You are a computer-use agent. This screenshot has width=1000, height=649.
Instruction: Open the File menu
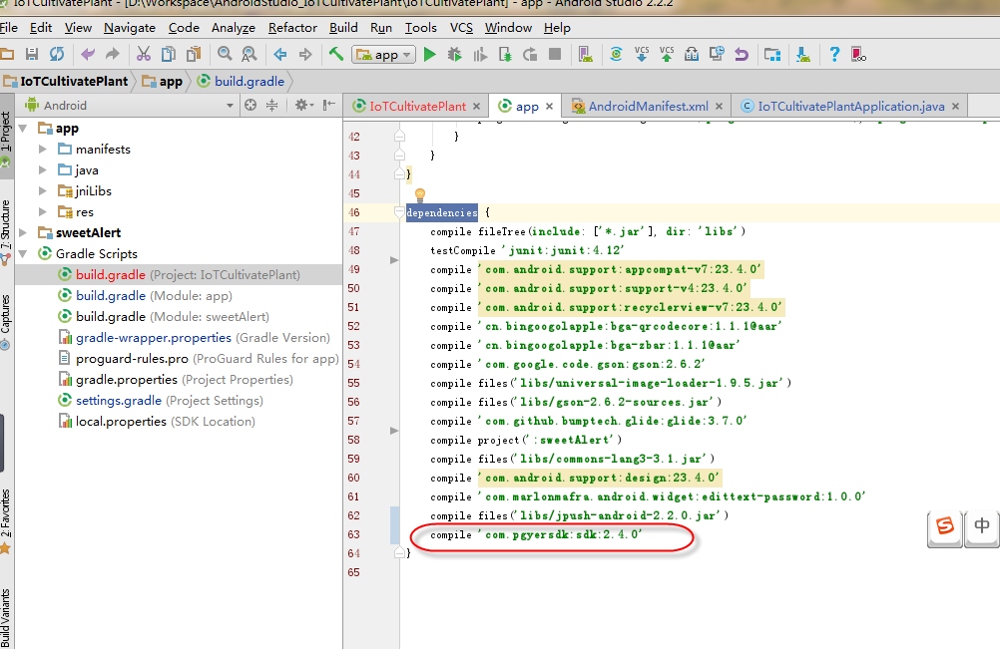[x=9, y=27]
